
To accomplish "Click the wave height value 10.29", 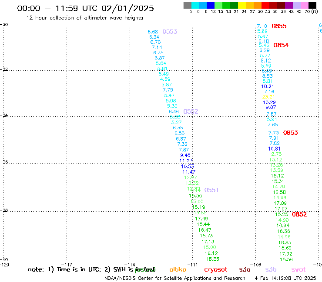I will tap(269, 102).
